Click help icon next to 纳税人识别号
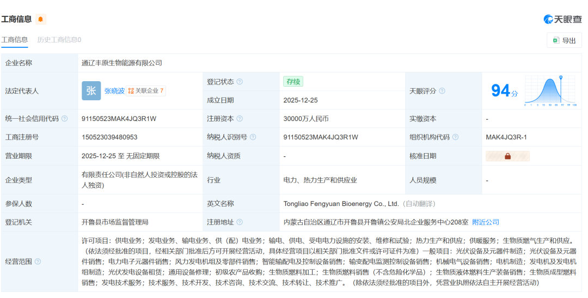 coord(253,137)
